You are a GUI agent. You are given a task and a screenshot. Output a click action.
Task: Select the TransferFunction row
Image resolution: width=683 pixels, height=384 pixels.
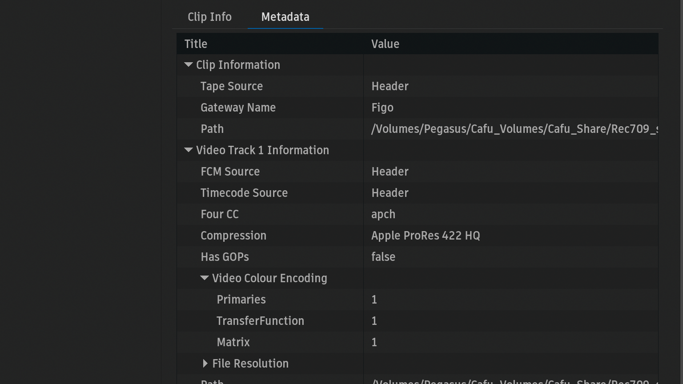click(260, 321)
